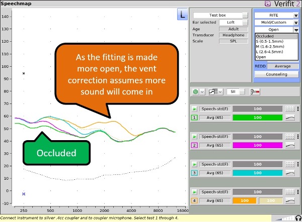Click the REDD Average button
This screenshot has width=302, height=222.
[x=282, y=66]
